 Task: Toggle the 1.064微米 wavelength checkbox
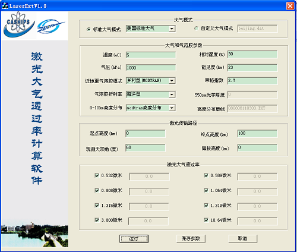(x=206, y=190)
